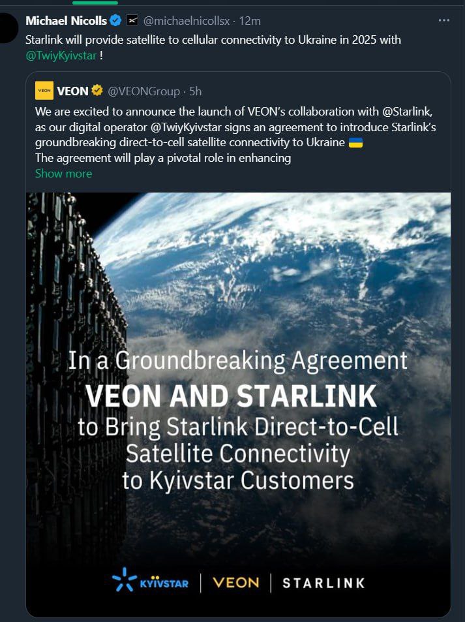Click the Ukraine flag emoji
465x622 pixels.
click(355, 142)
